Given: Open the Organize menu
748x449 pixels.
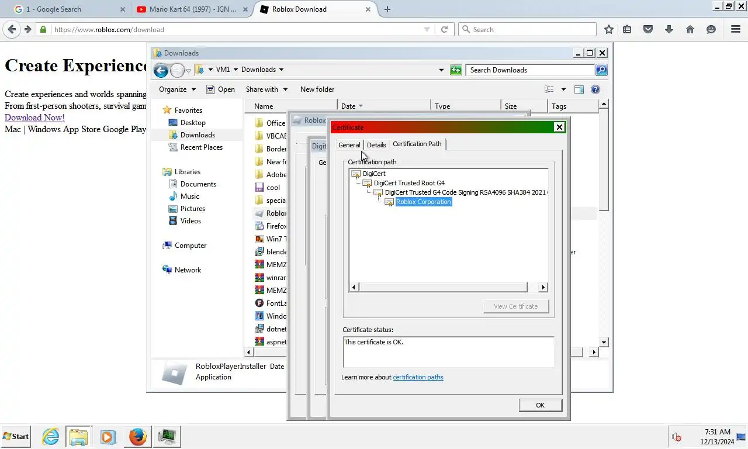Looking at the screenshot, I should pos(177,89).
